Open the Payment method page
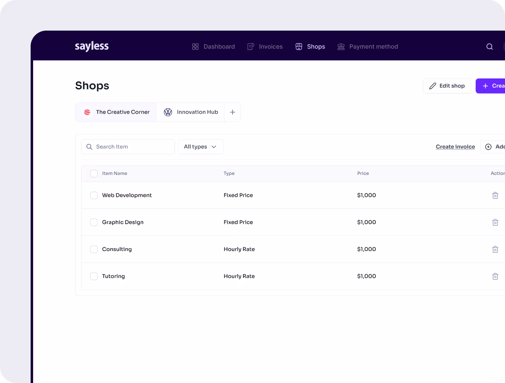Image resolution: width=505 pixels, height=383 pixels. tap(368, 47)
